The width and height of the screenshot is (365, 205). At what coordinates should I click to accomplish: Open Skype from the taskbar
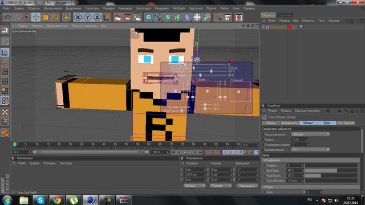(x=40, y=200)
